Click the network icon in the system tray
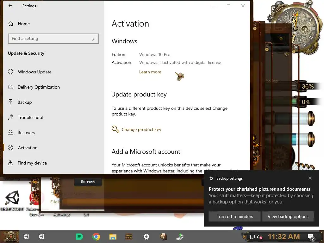 click(252, 237)
